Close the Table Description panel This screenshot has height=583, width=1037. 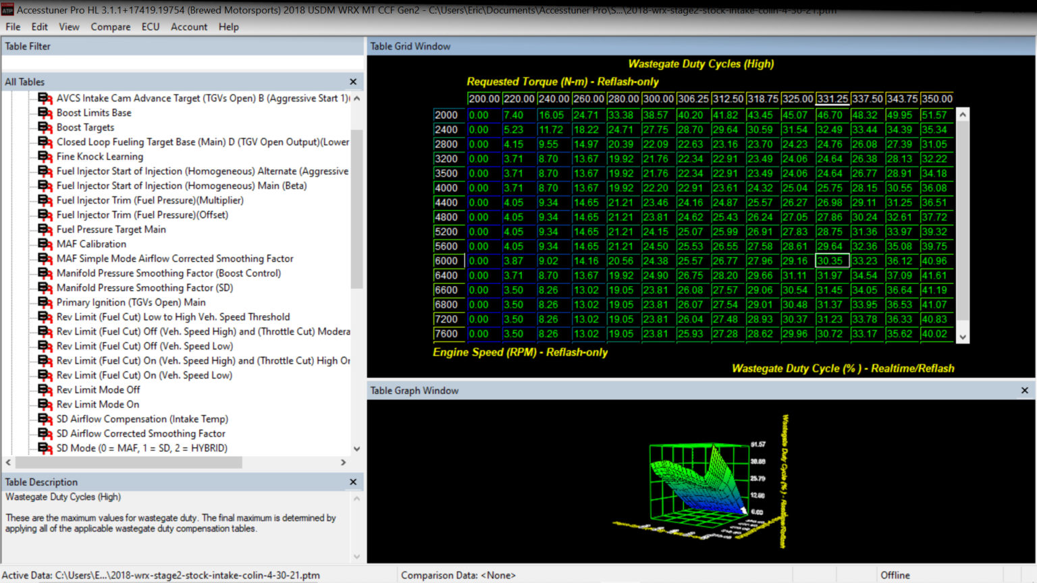pos(352,482)
